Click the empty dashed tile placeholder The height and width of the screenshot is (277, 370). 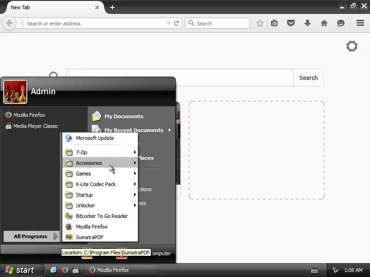point(257,150)
